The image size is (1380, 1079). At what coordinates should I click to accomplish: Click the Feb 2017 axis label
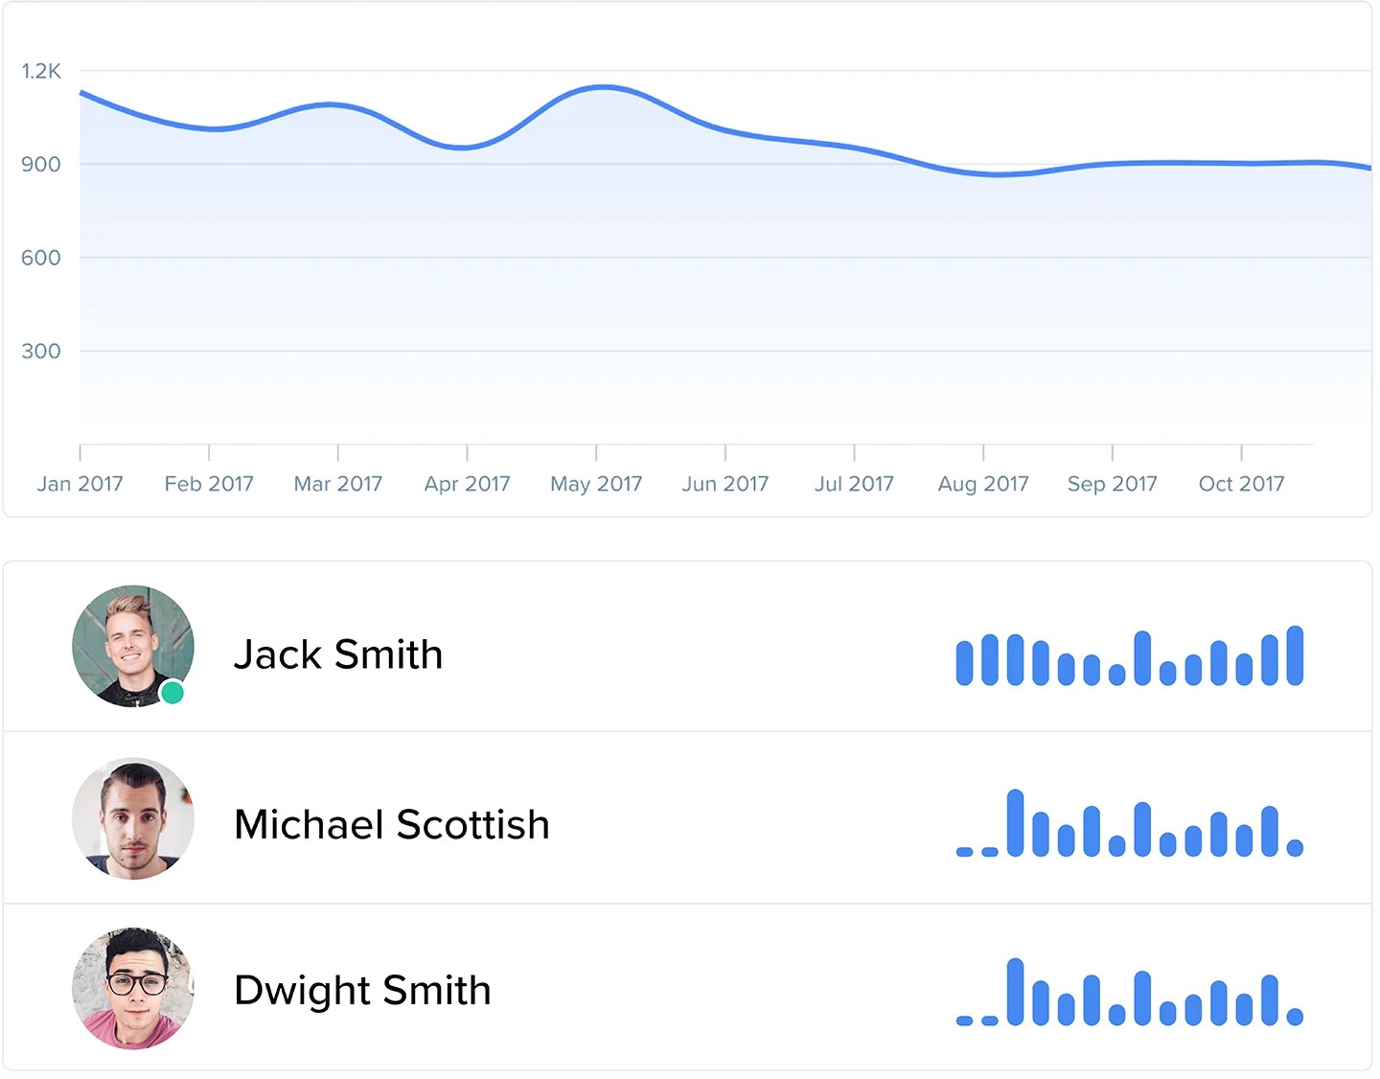point(209,484)
